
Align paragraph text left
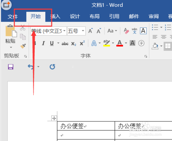coord(155,37)
